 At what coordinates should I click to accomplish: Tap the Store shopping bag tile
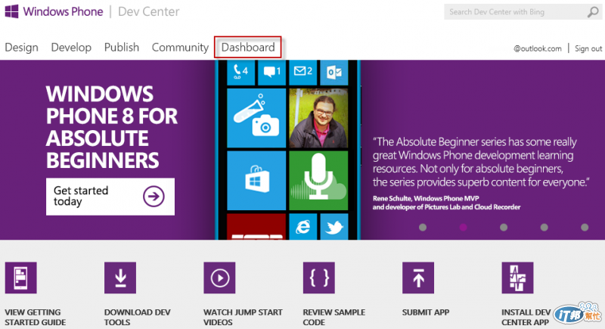tap(256, 181)
